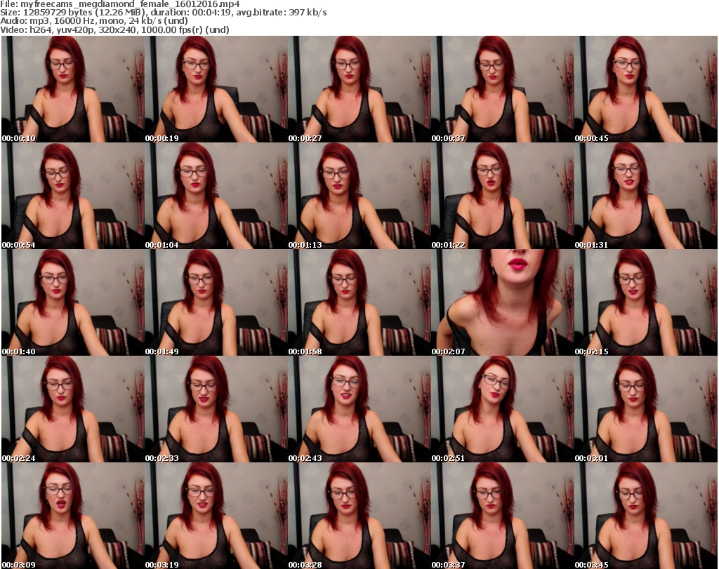Click the 'File:' name line in the header

pyautogui.click(x=119, y=4)
